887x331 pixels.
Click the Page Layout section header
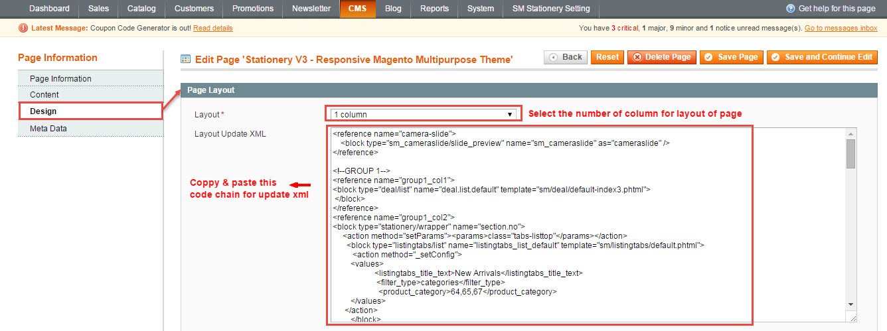[x=529, y=90]
